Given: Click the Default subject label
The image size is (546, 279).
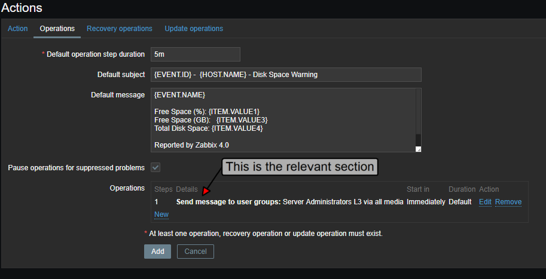Looking at the screenshot, I should point(121,75).
